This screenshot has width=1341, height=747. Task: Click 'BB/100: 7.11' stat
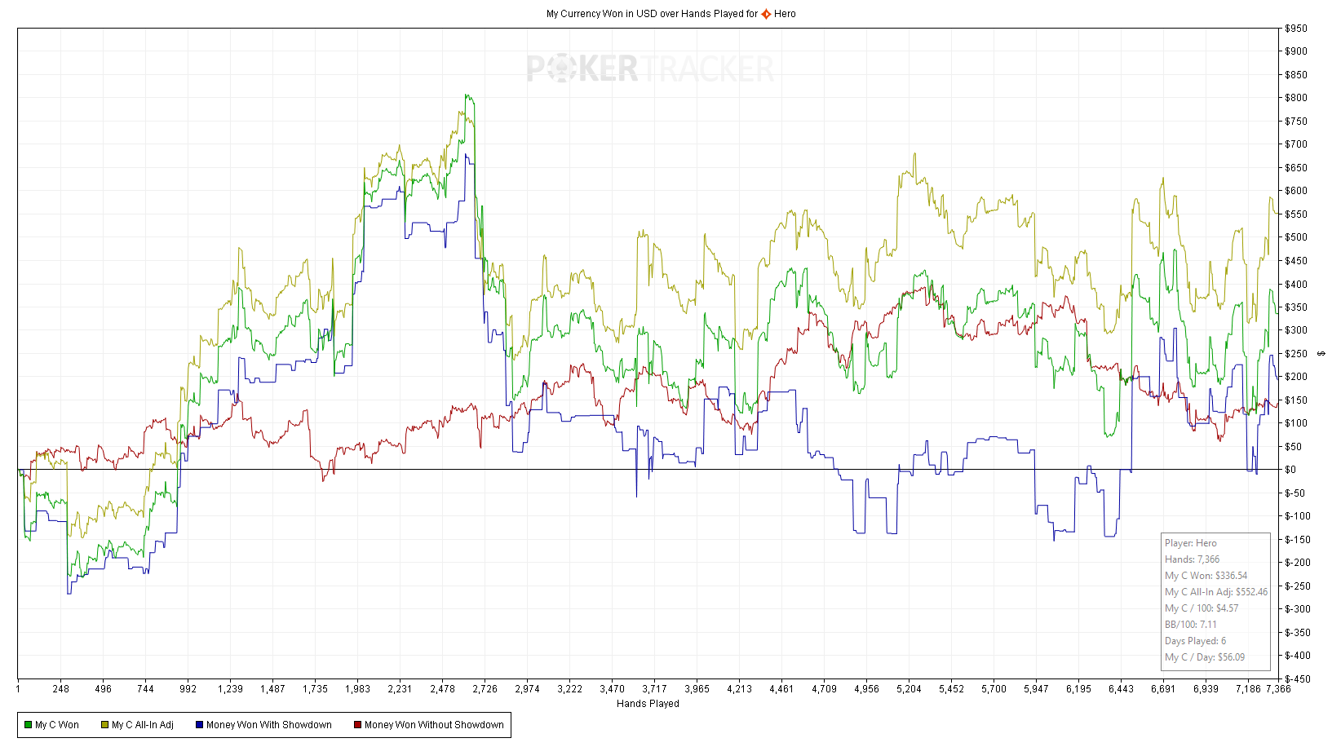click(1190, 625)
